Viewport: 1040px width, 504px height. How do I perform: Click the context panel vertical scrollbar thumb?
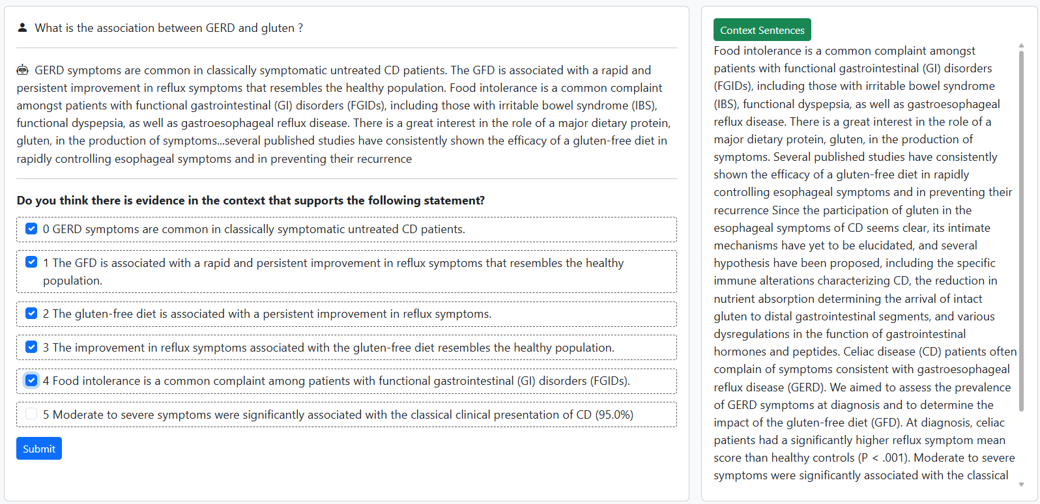coord(1021,228)
